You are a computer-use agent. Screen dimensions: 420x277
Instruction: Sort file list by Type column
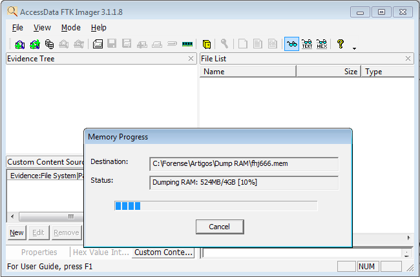click(388, 72)
